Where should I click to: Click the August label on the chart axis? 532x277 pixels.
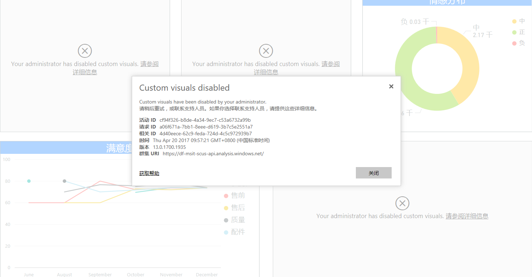click(x=64, y=275)
